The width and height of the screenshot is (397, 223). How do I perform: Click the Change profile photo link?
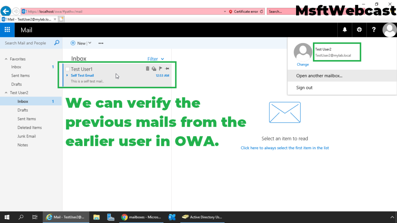coord(303,64)
